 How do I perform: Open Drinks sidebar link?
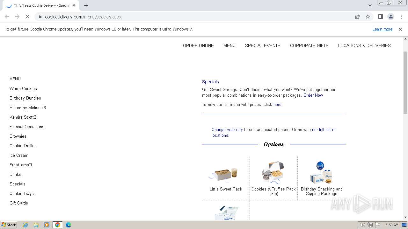[x=15, y=174]
